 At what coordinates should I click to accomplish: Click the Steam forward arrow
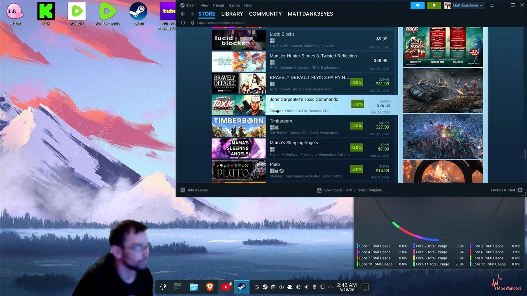pyautogui.click(x=192, y=14)
